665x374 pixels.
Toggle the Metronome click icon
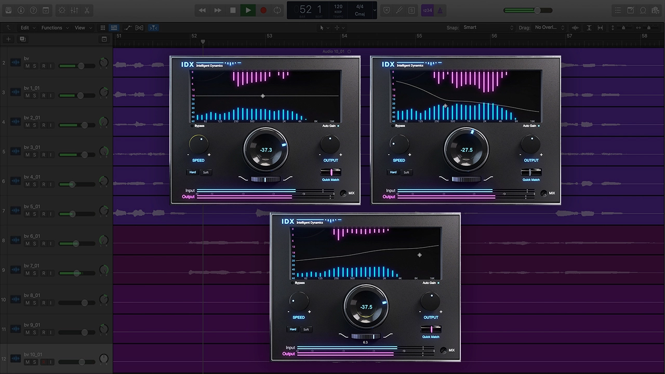pyautogui.click(x=440, y=10)
